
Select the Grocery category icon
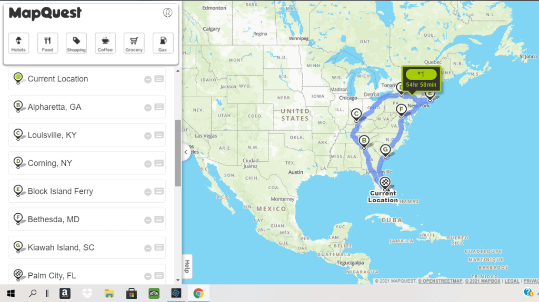point(134,43)
